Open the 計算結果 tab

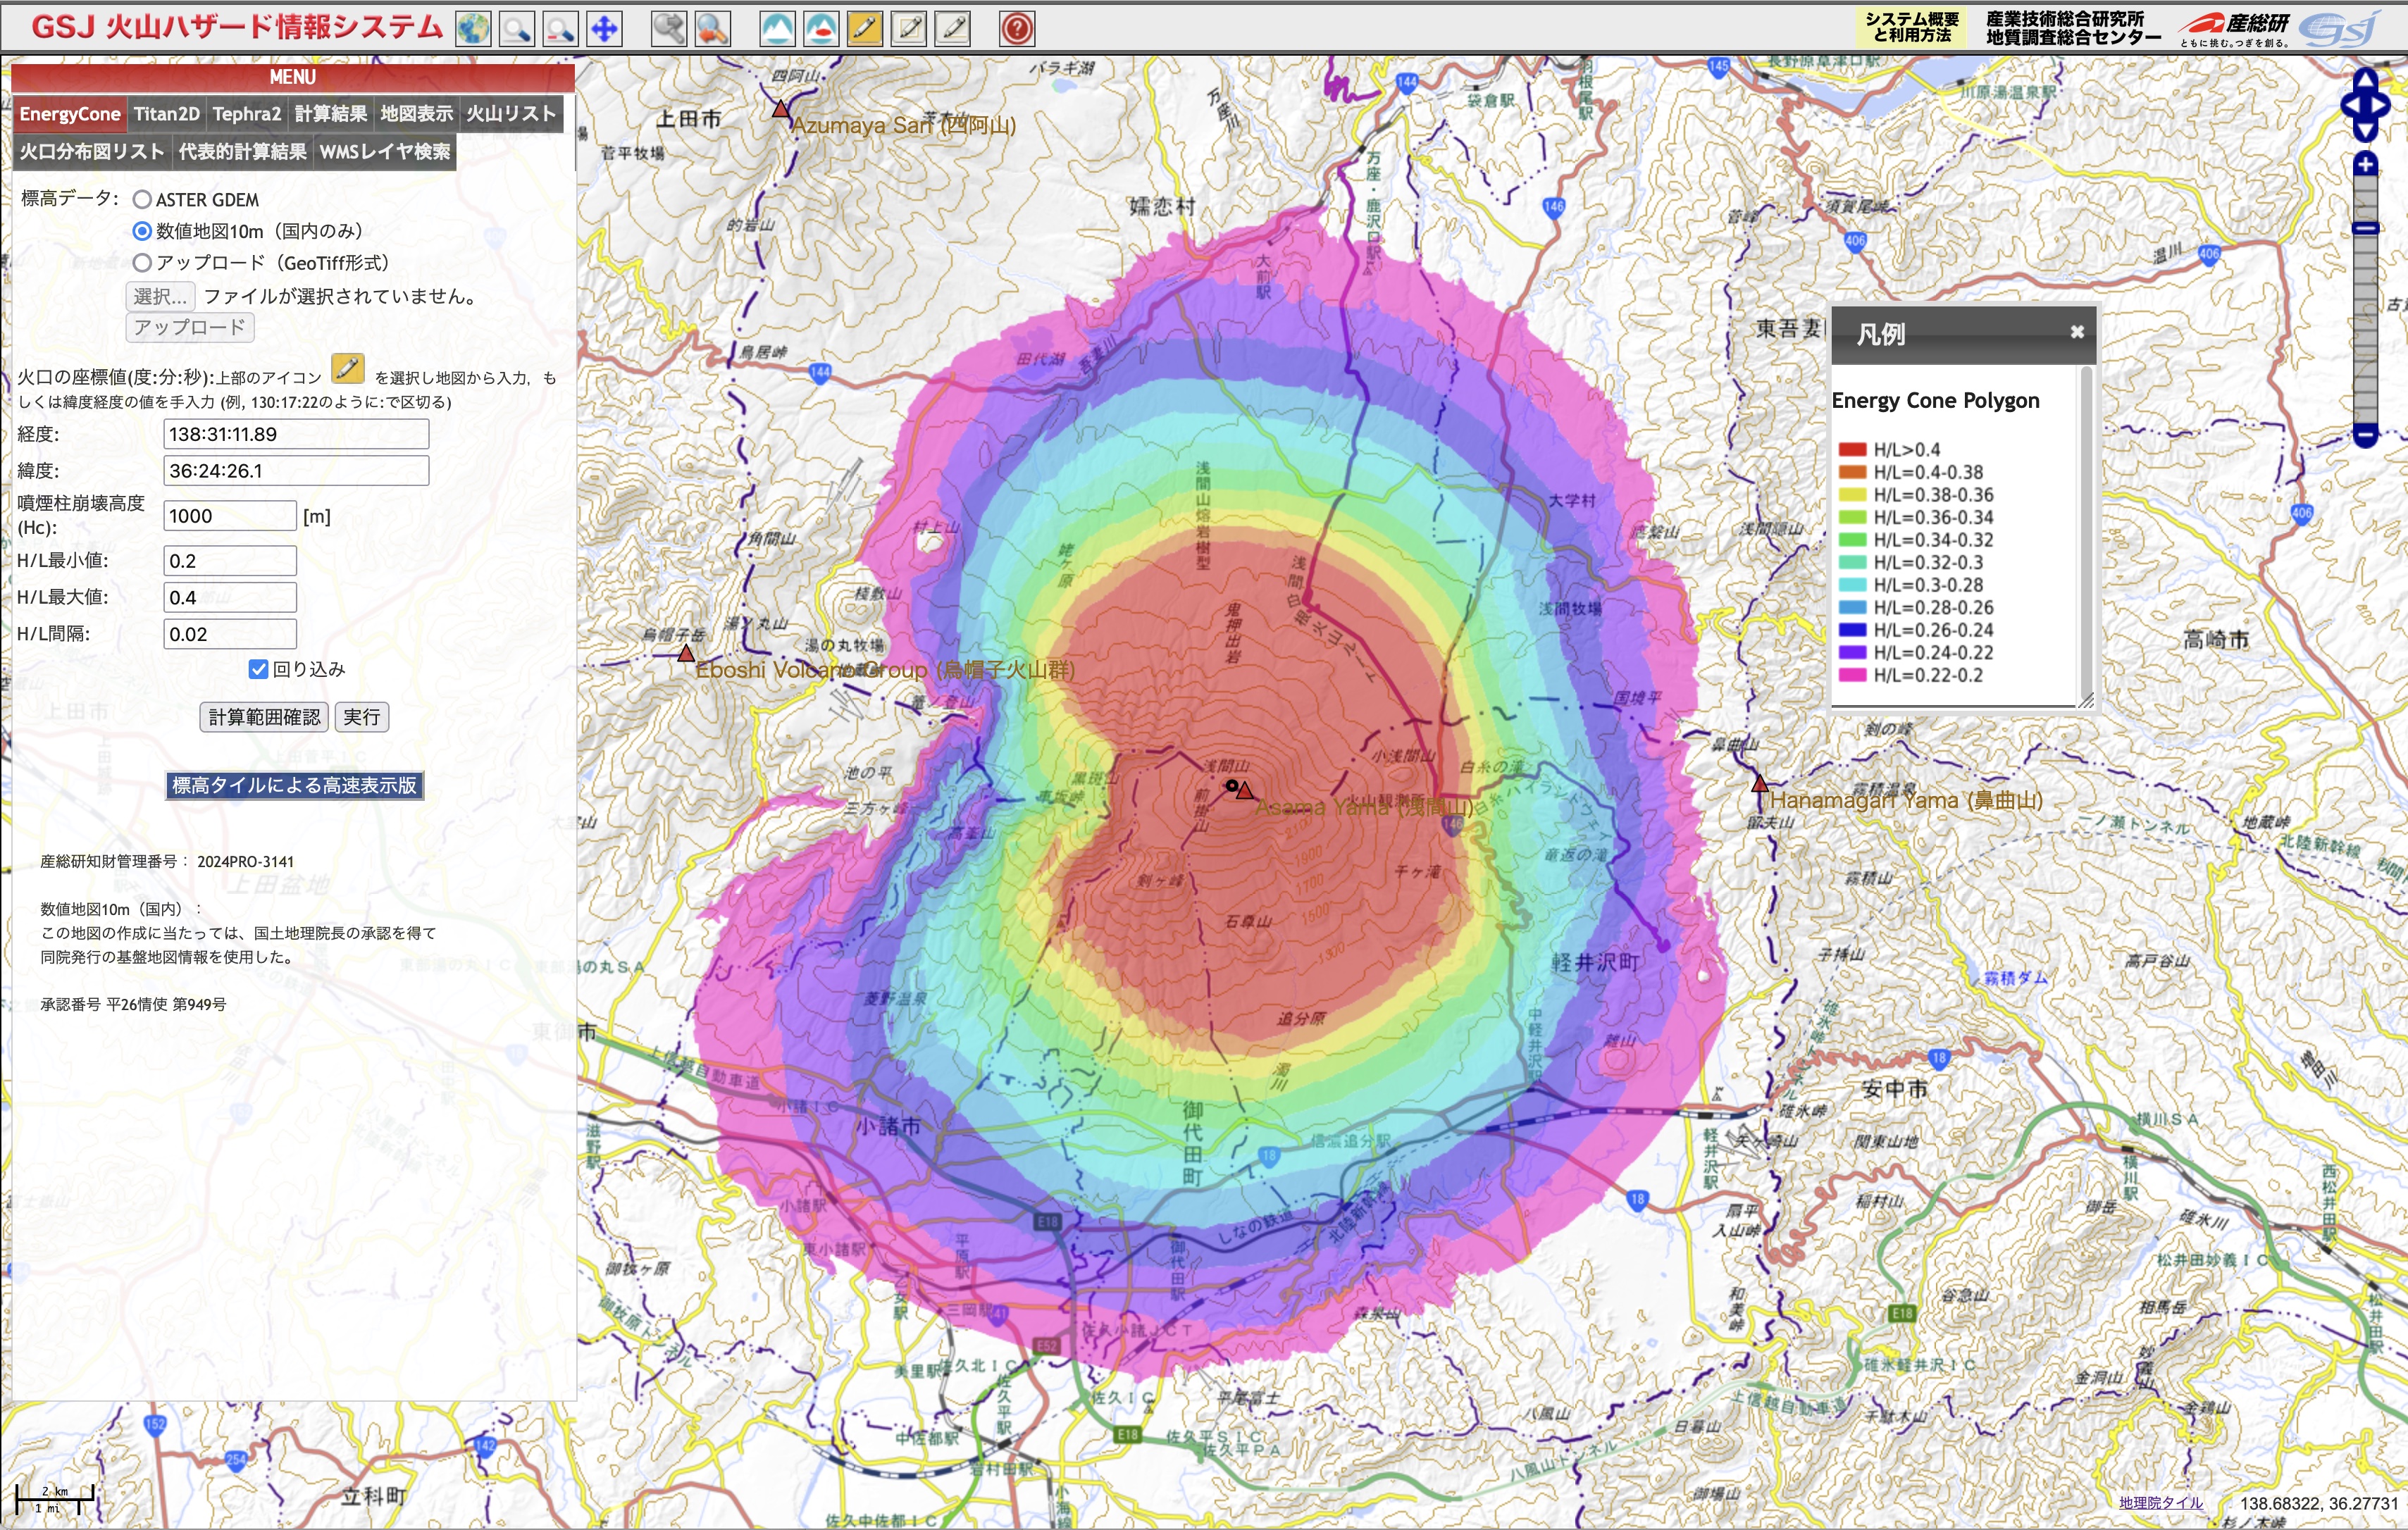[x=331, y=114]
